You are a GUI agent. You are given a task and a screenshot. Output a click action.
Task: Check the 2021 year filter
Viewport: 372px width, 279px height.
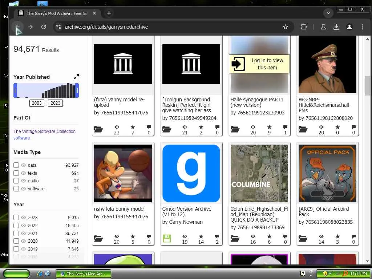click(x=16, y=233)
